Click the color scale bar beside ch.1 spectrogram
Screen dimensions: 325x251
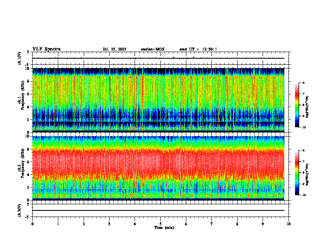[297, 105]
